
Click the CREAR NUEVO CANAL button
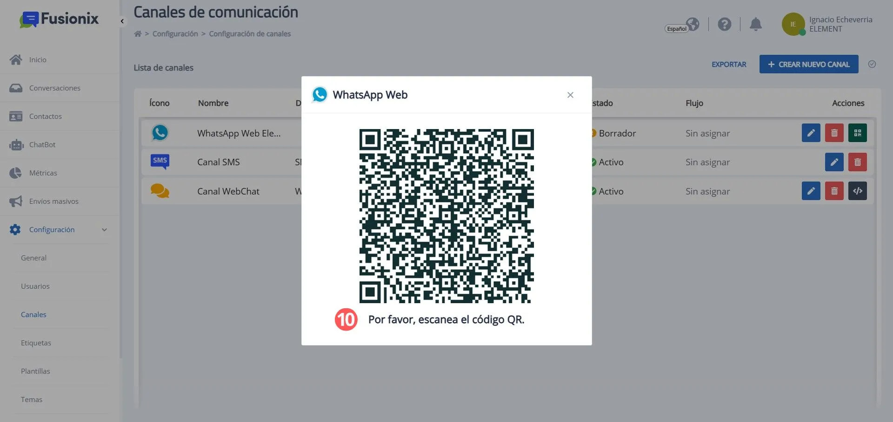click(809, 64)
